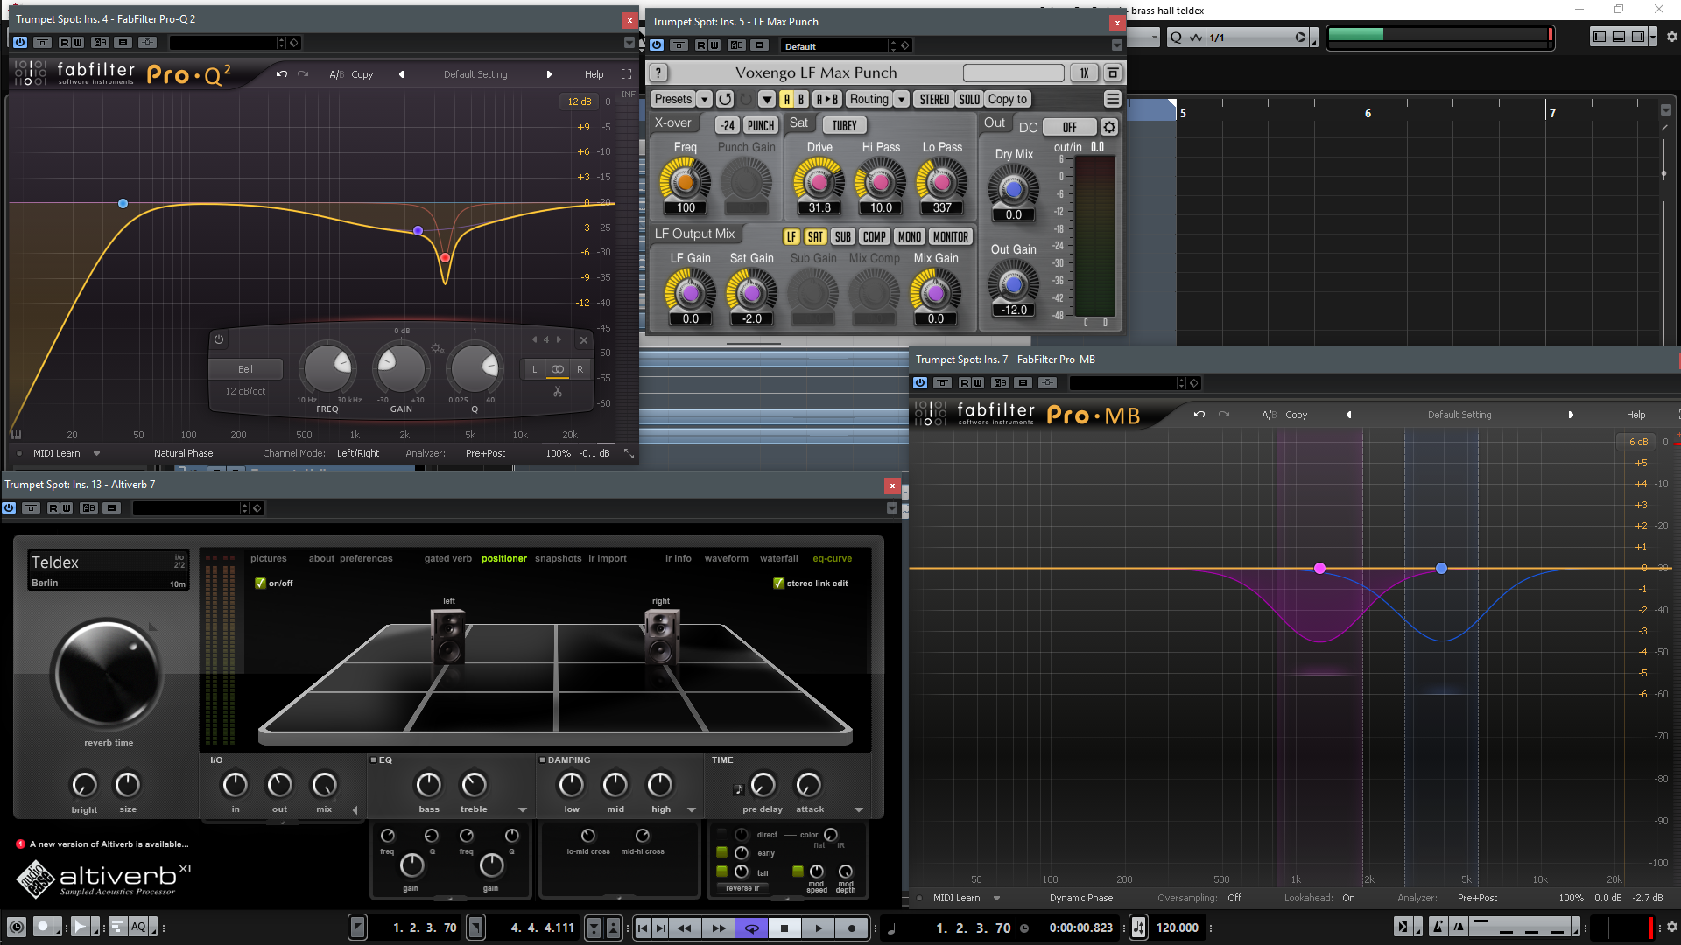
Task: Uncheck the stereo link edit checkbox
Action: (778, 584)
